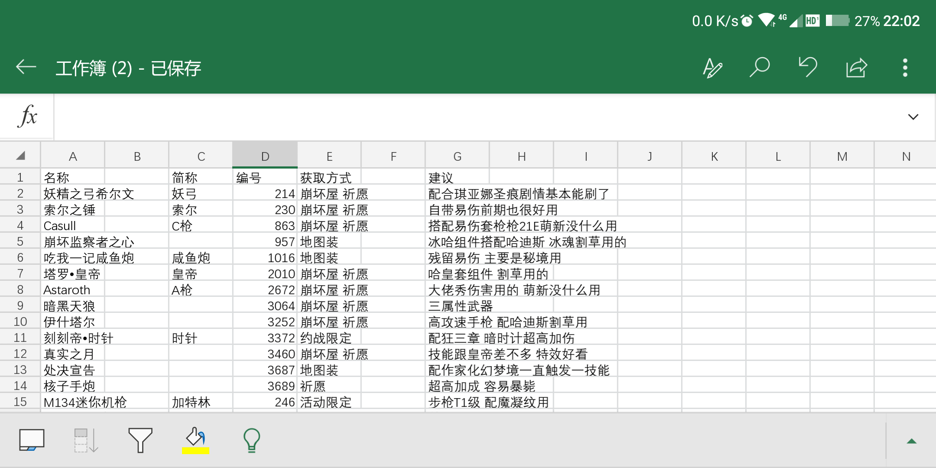
Task: Select the A枪 abbreviation cell
Action: pos(201,289)
